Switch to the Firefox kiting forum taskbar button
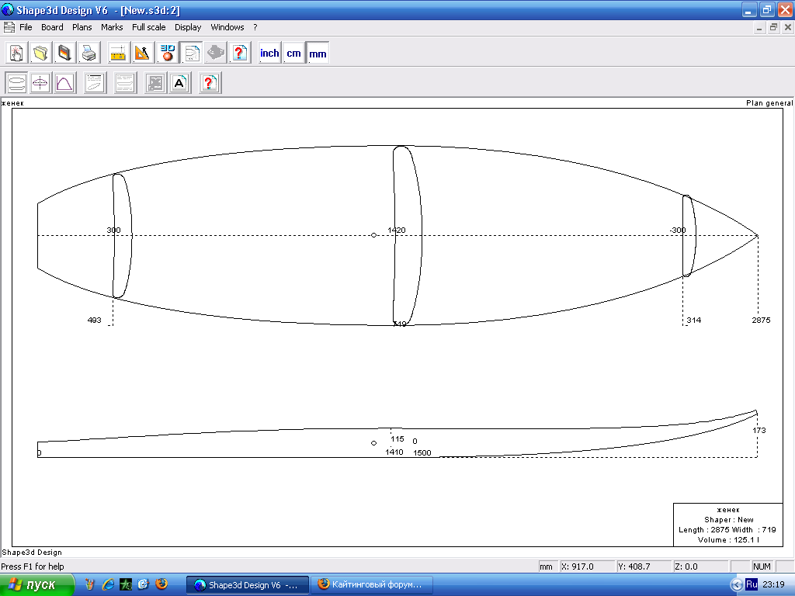795x596 pixels. [x=371, y=584]
